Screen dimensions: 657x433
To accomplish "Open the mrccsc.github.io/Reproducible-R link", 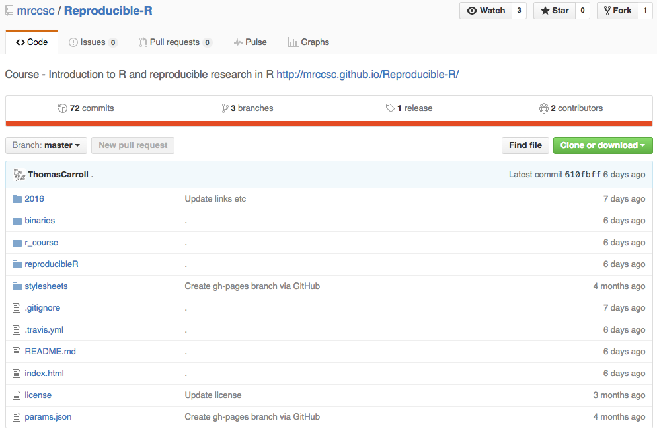I will point(367,74).
